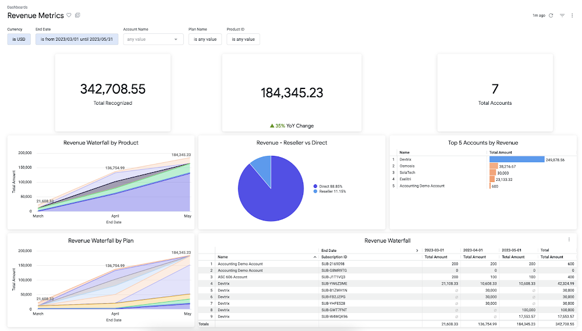Open the Dashboards breadcrumb link
This screenshot has height=331, width=582.
(x=17, y=7)
